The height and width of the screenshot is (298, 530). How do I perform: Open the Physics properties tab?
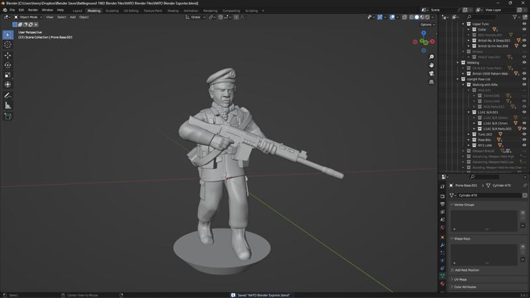[443, 260]
